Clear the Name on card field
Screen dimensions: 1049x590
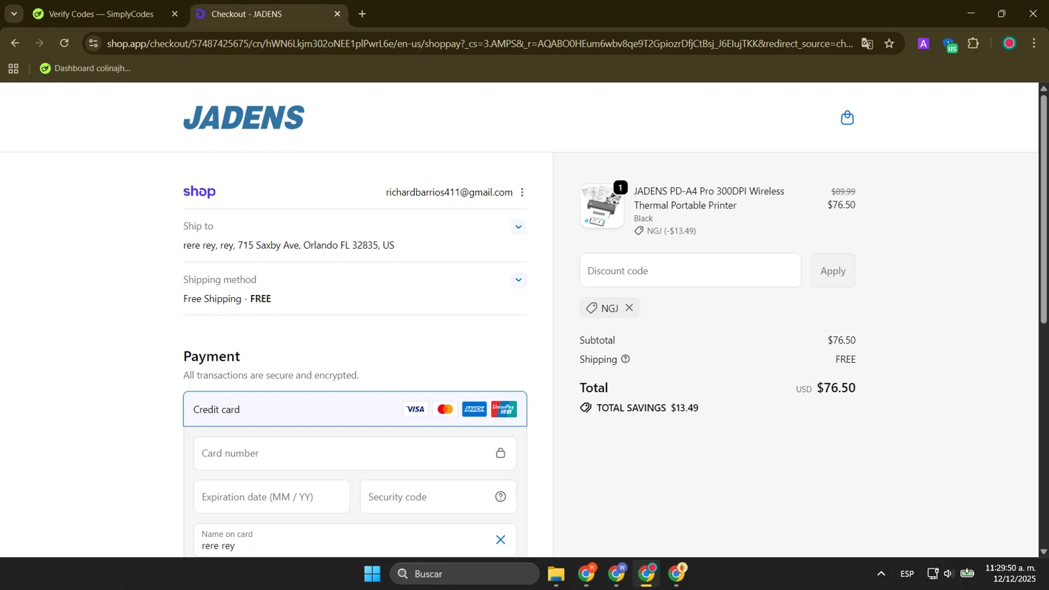click(x=501, y=540)
